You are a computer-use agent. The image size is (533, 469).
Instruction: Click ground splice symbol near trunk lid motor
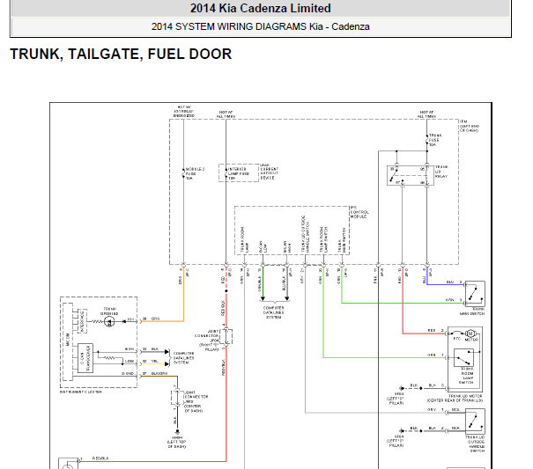[x=402, y=388]
